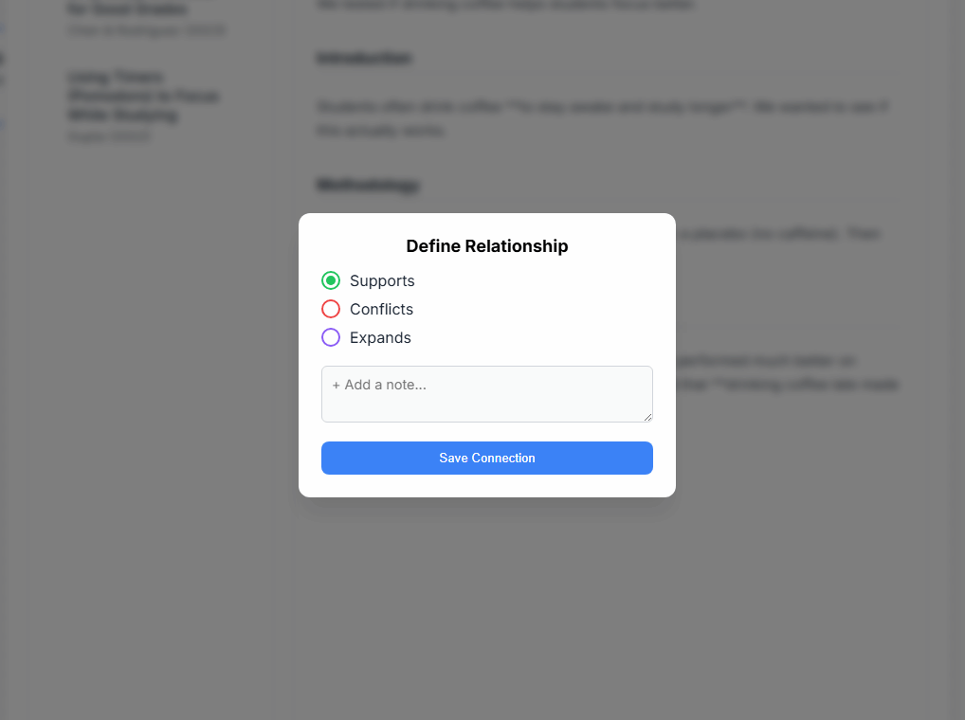Viewport: 965px width, 720px height.
Task: Click the Conflicts option label
Action: [381, 309]
